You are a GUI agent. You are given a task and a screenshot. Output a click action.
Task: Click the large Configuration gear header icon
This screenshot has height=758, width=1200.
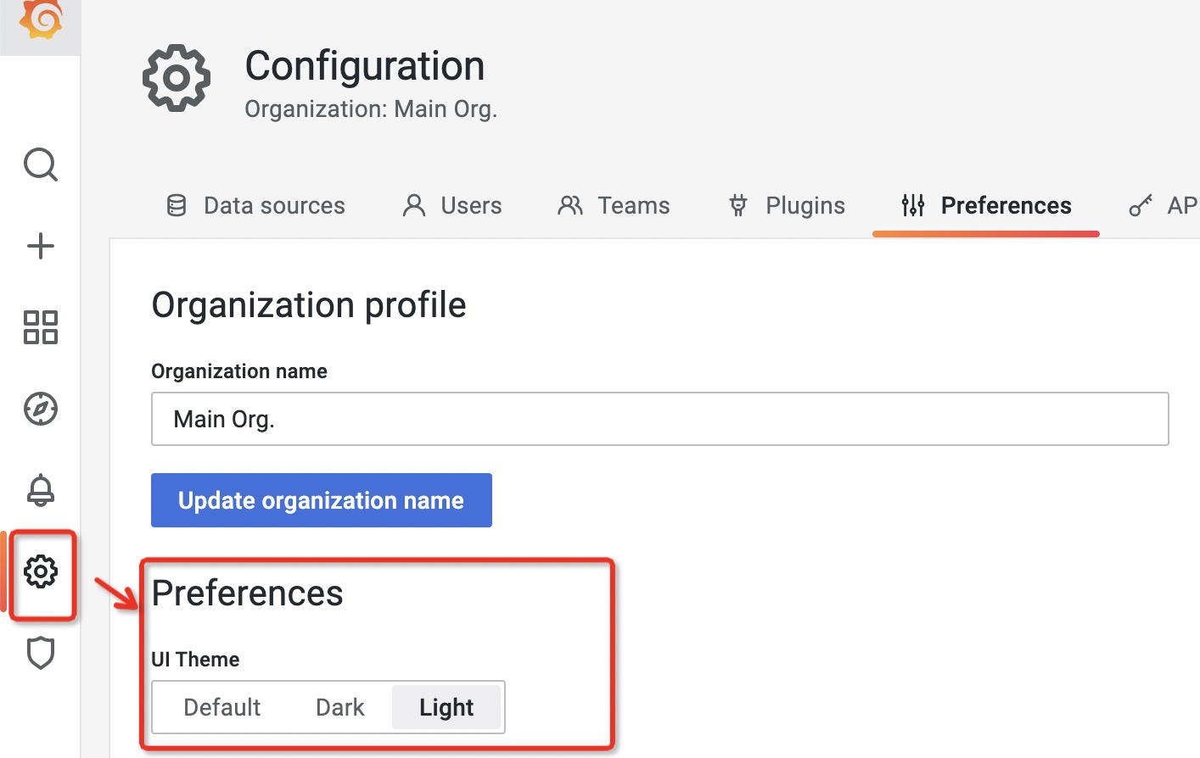177,78
